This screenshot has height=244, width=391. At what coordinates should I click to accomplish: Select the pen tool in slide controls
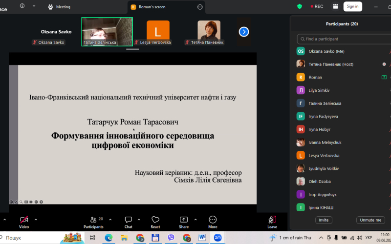tap(16, 202)
